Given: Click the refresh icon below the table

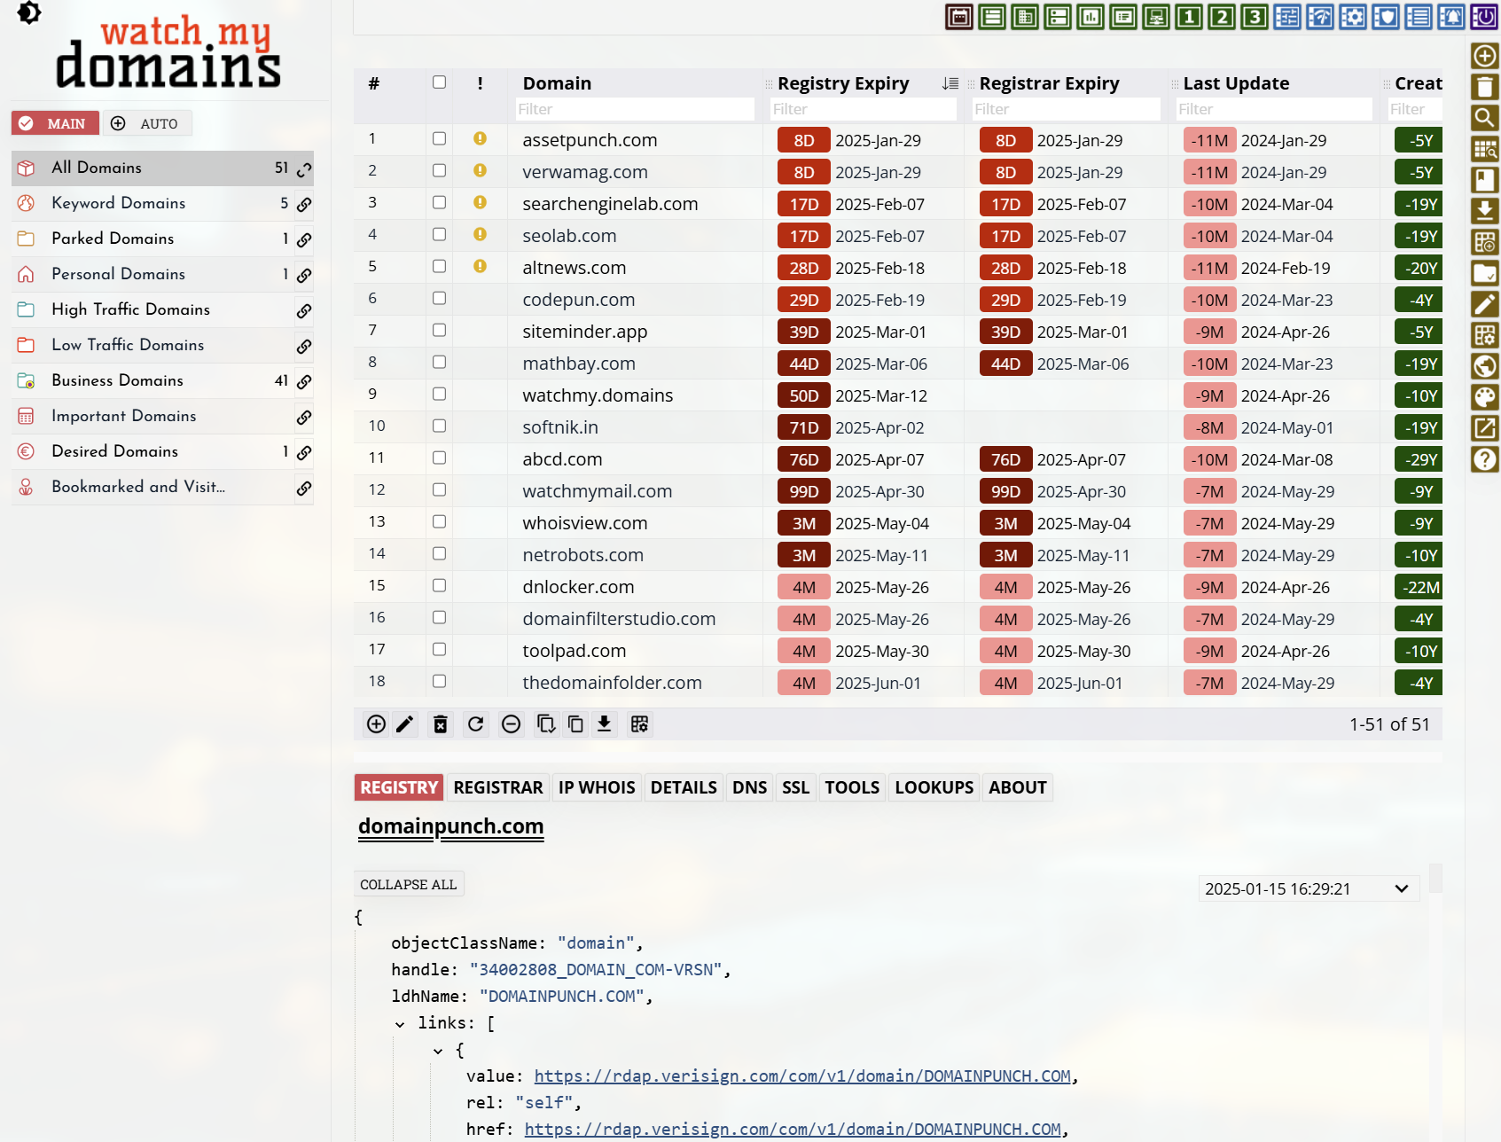Looking at the screenshot, I should 475,724.
